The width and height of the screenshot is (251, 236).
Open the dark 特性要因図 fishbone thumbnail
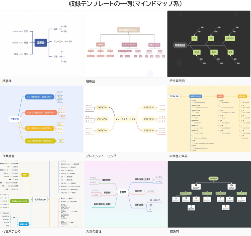click(209, 43)
